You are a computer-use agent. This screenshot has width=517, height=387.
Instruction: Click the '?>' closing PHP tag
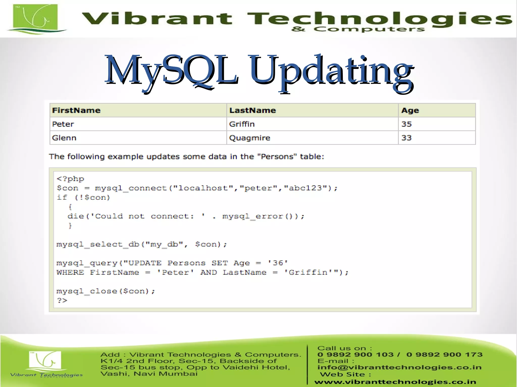62,300
